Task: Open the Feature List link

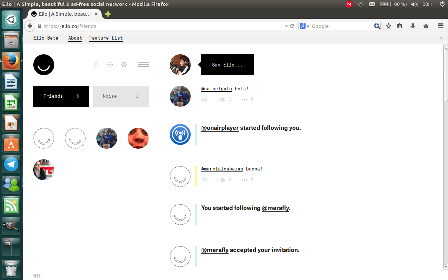Action: tap(106, 38)
